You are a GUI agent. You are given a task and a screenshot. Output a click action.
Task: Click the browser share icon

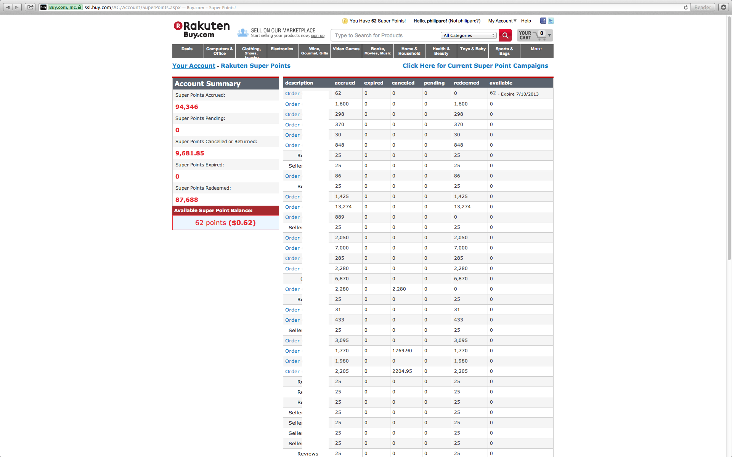30,7
